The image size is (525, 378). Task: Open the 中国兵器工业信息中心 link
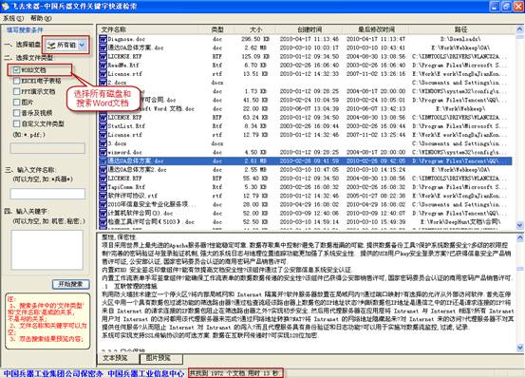(145, 373)
